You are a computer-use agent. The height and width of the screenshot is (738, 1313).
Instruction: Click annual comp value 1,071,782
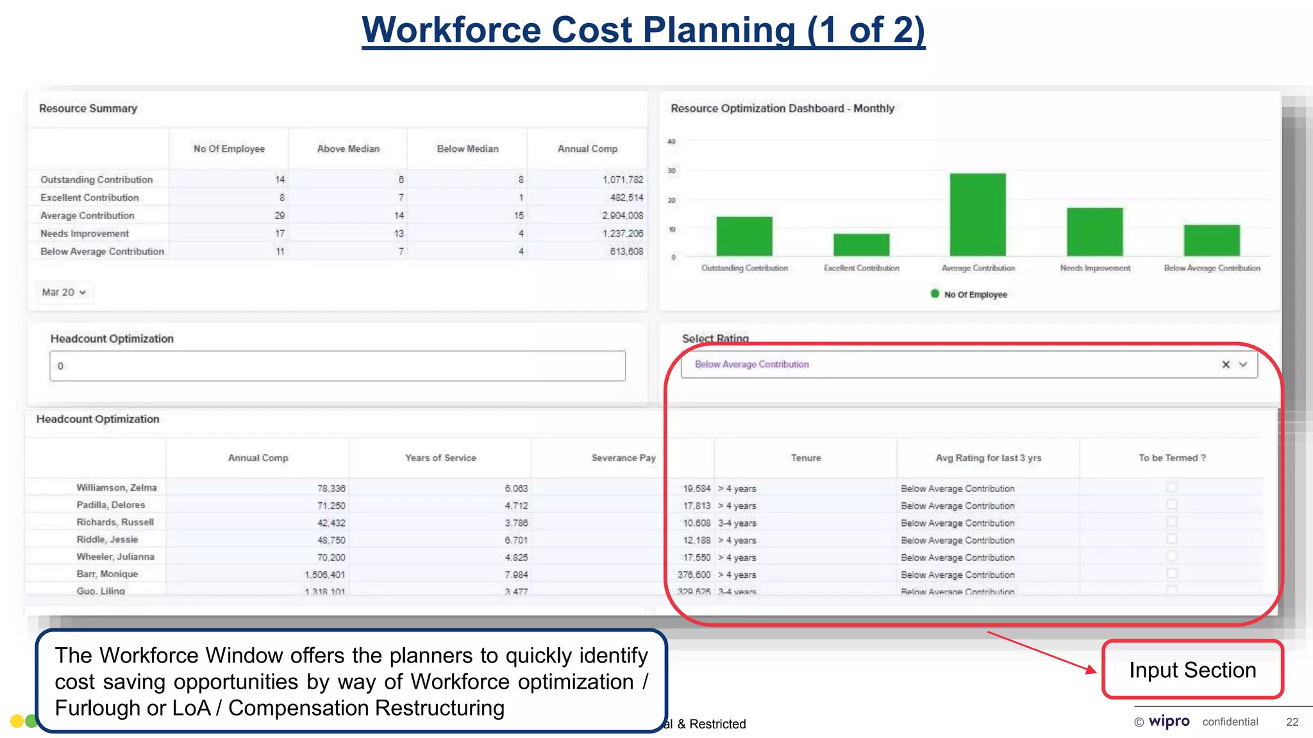[x=623, y=179]
